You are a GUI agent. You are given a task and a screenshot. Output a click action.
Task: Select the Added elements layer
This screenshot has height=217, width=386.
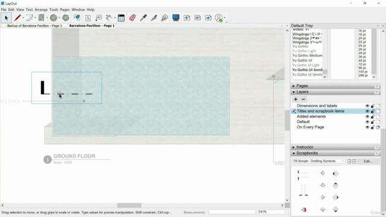pos(311,116)
